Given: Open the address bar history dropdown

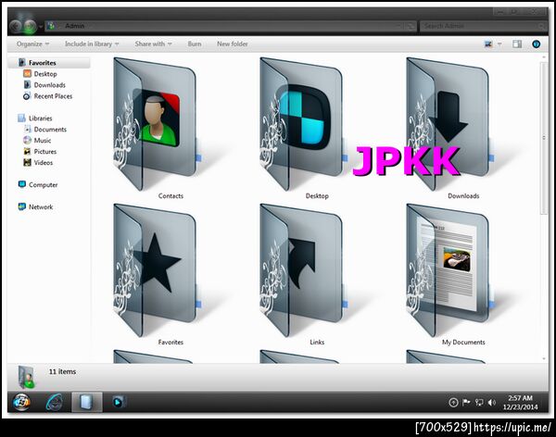Looking at the screenshot, I should tap(398, 26).
